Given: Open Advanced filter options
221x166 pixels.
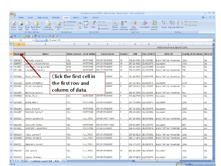Looking at the screenshot, I should click(103, 29).
